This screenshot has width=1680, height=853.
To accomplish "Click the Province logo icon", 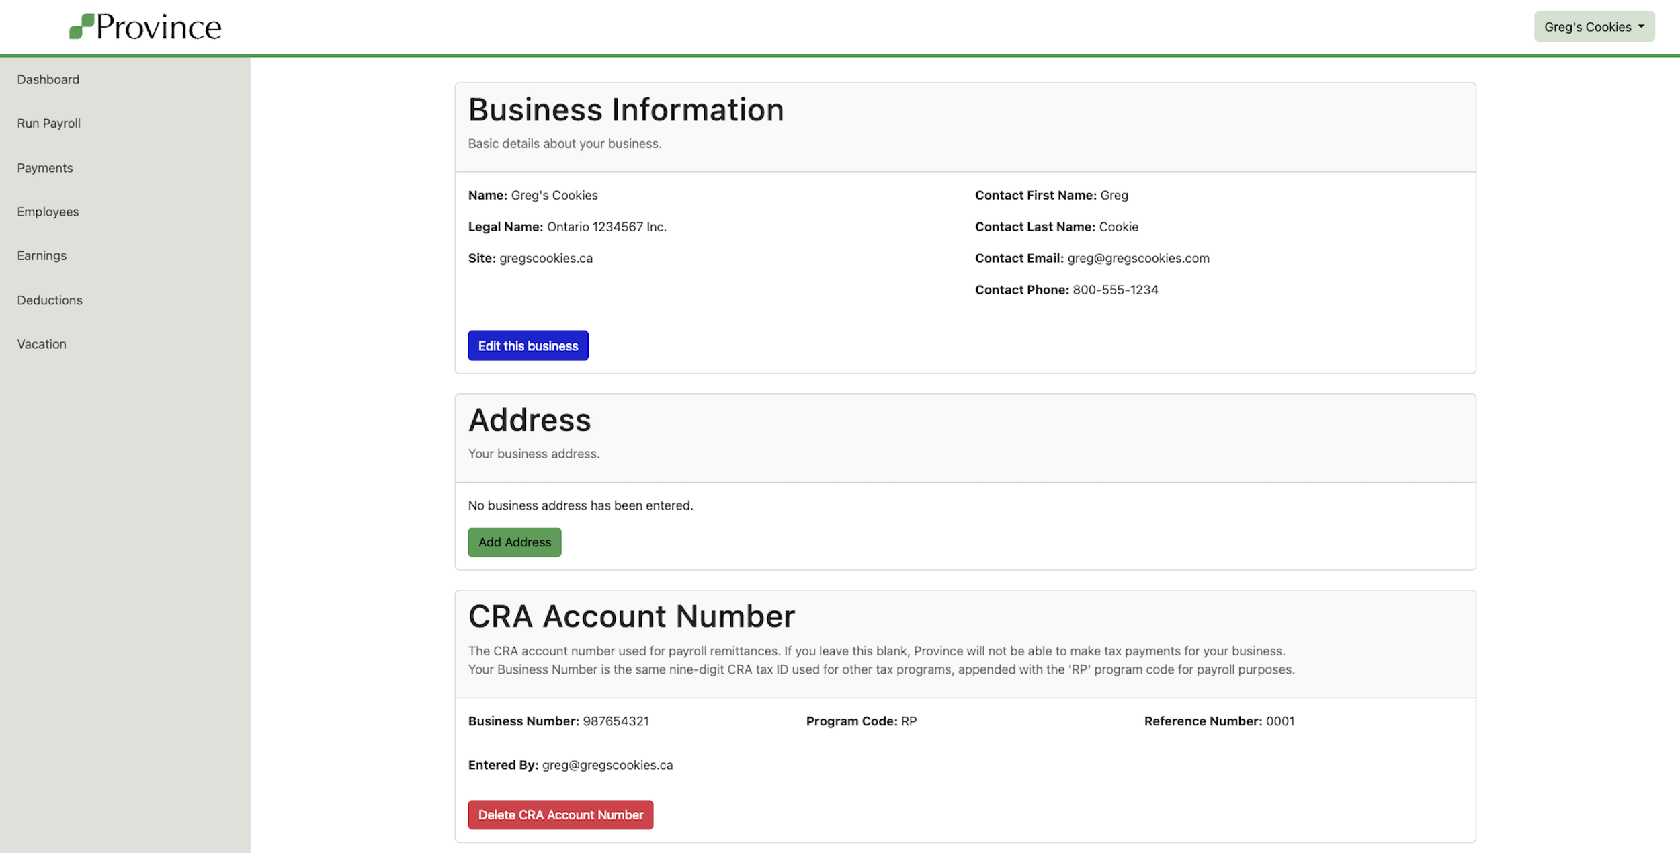I will point(81,27).
